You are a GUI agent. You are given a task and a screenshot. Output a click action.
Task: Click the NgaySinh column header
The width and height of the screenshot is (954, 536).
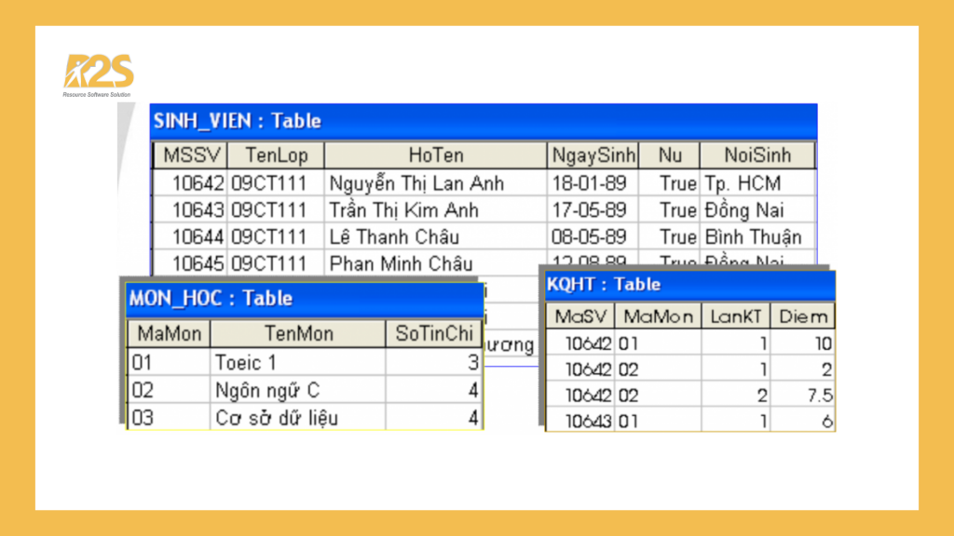coord(593,155)
